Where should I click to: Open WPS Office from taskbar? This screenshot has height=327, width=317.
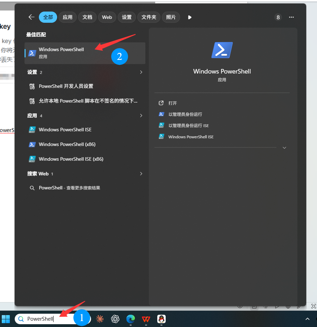146,319
